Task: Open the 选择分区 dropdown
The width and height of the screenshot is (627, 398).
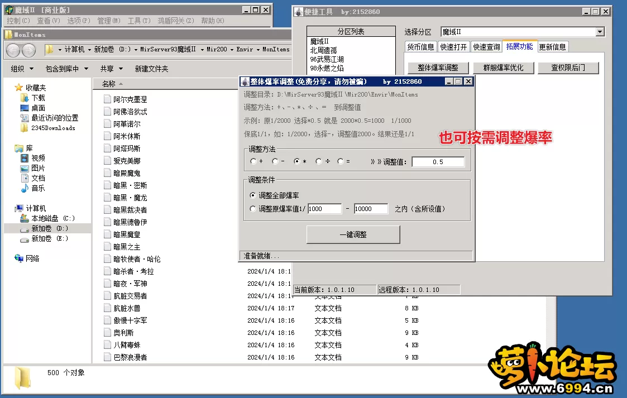Action: (600, 32)
